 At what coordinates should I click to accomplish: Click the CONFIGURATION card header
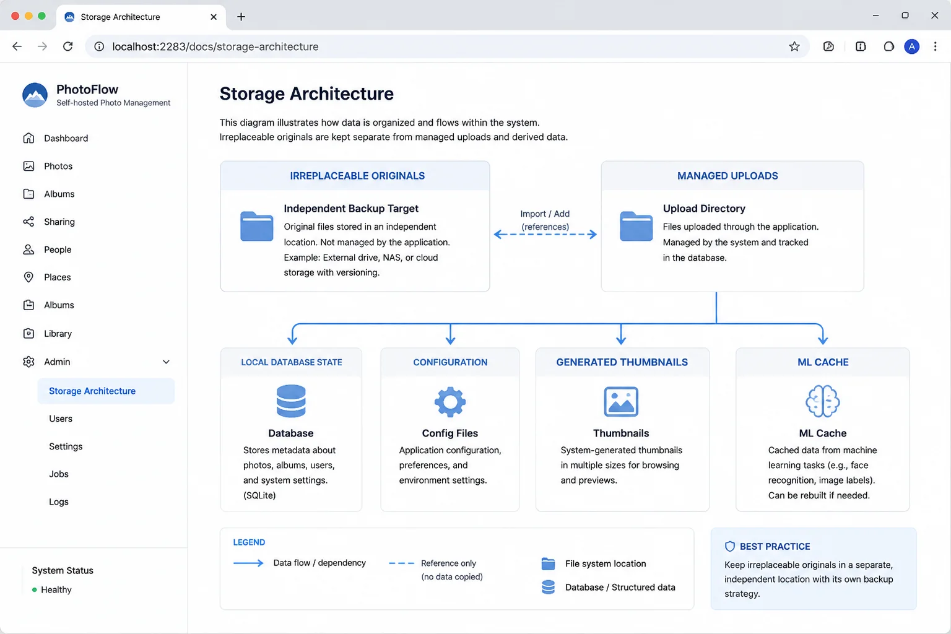pos(450,362)
